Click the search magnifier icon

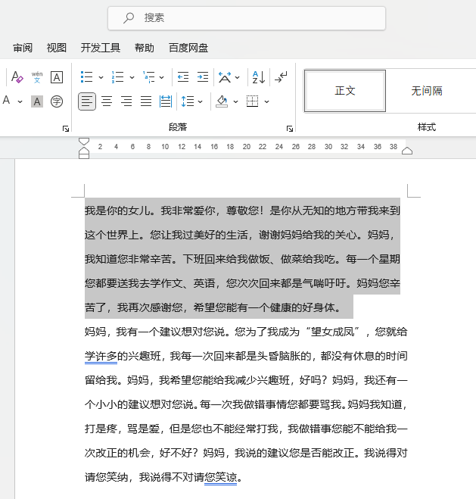point(129,18)
